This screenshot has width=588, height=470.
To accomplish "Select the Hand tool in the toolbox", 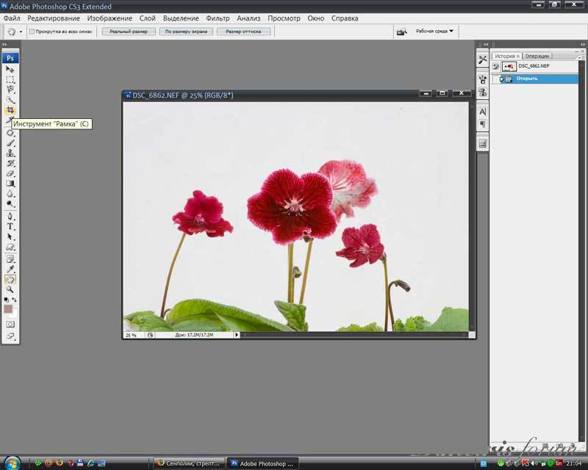I will (x=10, y=279).
